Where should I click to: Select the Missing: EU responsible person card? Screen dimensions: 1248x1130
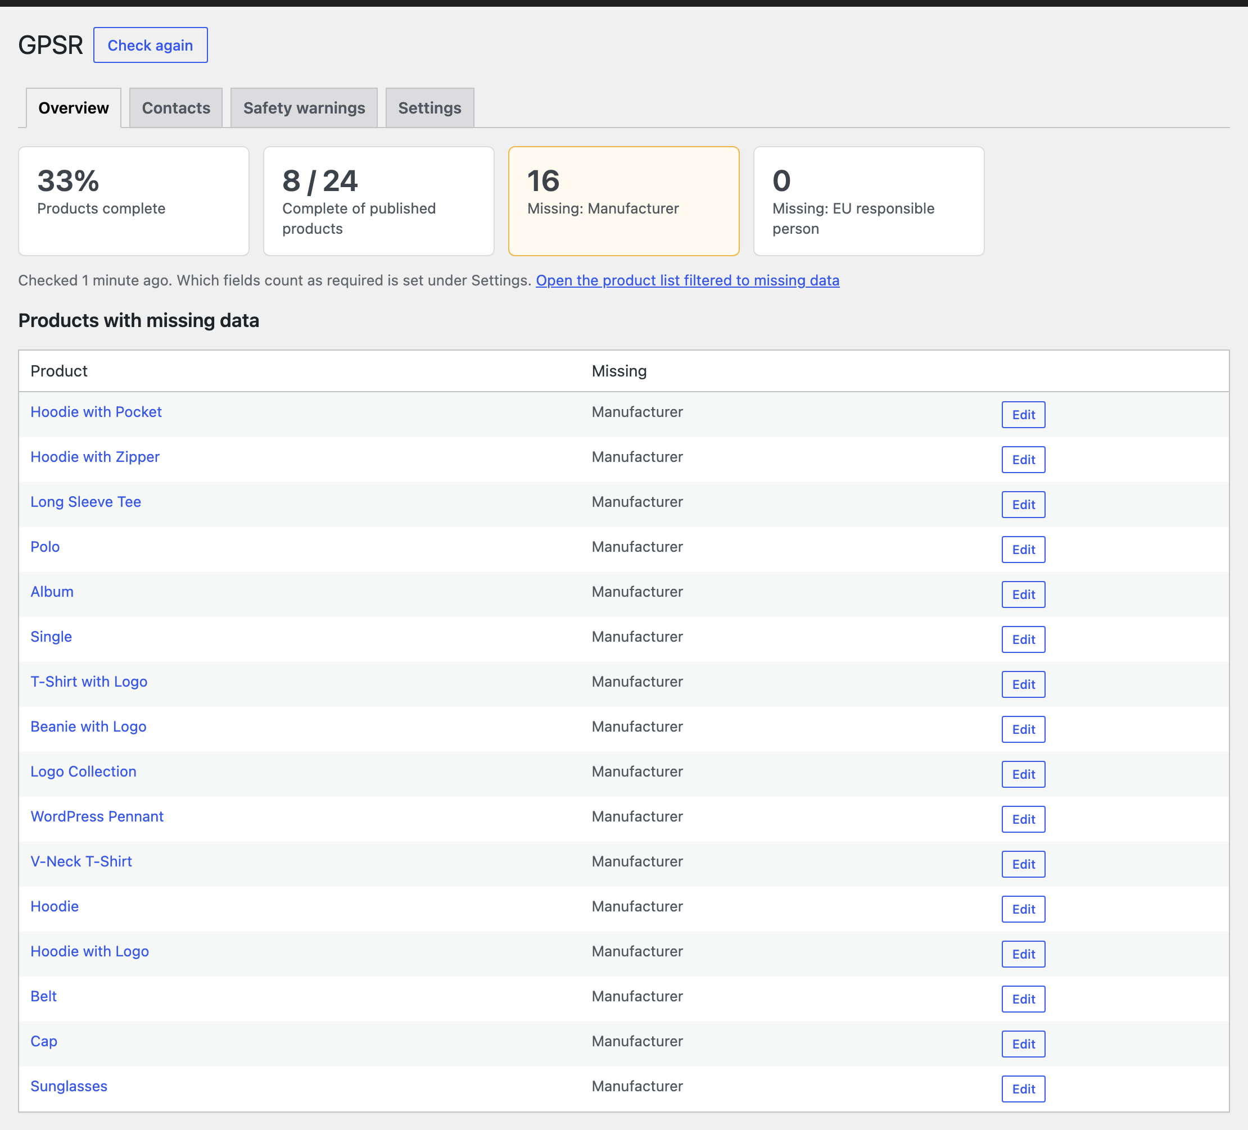pyautogui.click(x=869, y=201)
